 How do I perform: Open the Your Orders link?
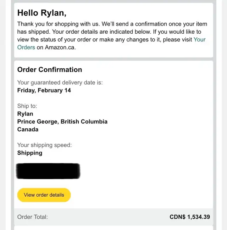(x=199, y=40)
